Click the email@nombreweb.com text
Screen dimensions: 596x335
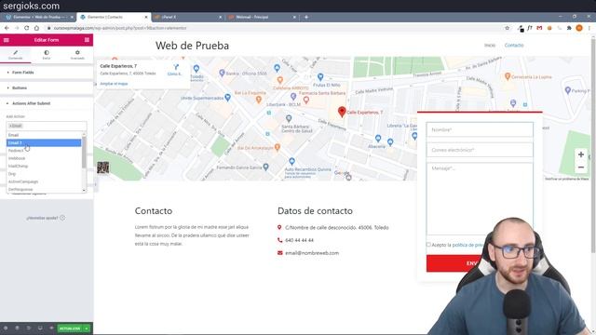(x=312, y=253)
